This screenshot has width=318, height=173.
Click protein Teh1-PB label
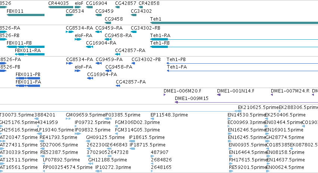click(176, 60)
